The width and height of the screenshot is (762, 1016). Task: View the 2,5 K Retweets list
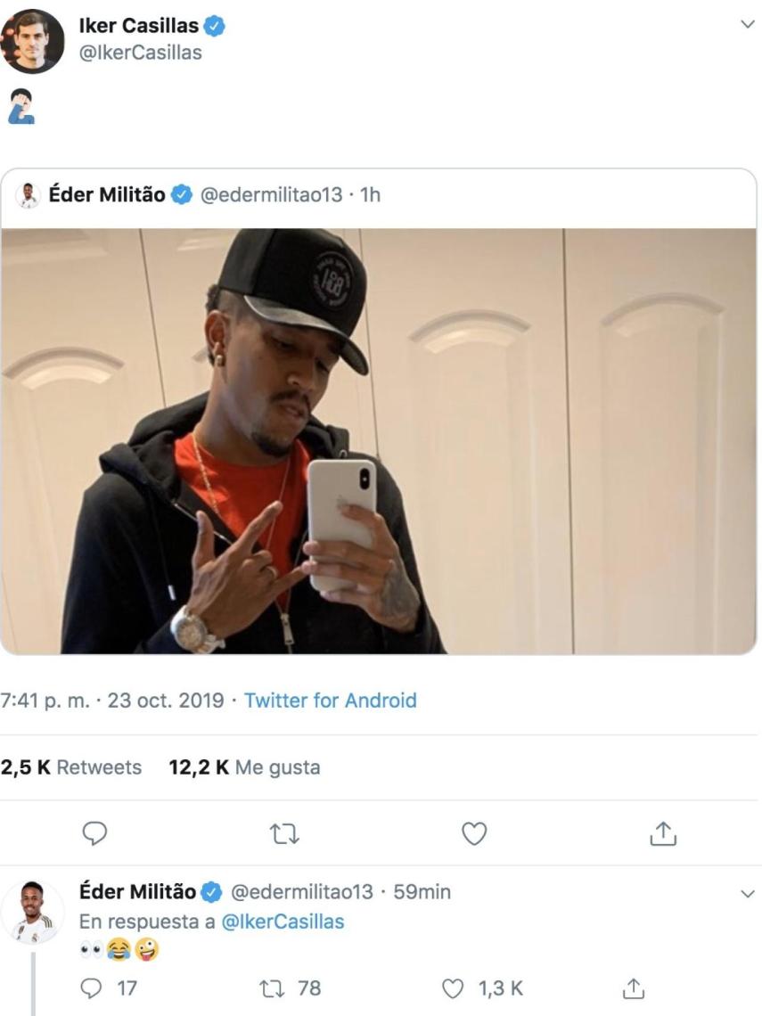click(71, 766)
